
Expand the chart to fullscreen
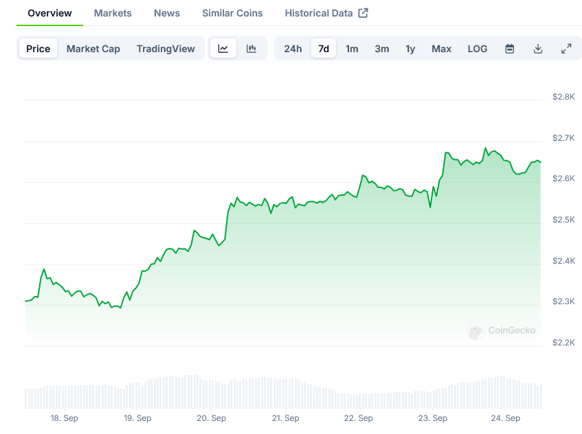pos(566,49)
